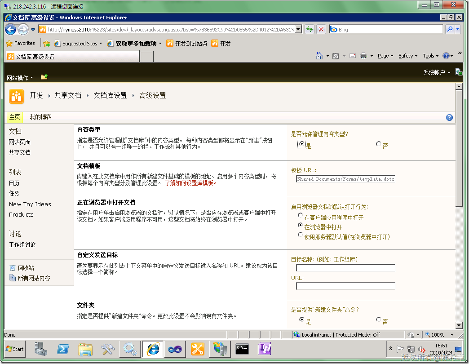The image size is (469, 364).
Task: Click the page scrollbar down arrow
Action: [x=459, y=325]
